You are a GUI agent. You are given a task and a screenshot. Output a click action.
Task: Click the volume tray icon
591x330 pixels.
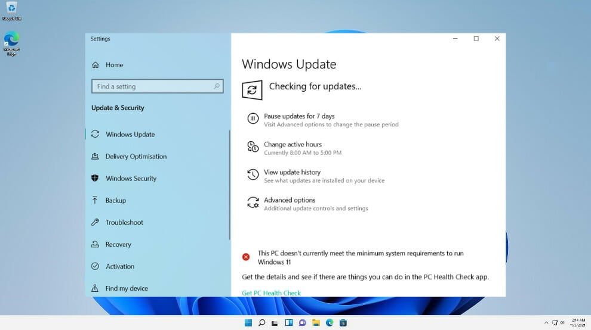(x=562, y=323)
